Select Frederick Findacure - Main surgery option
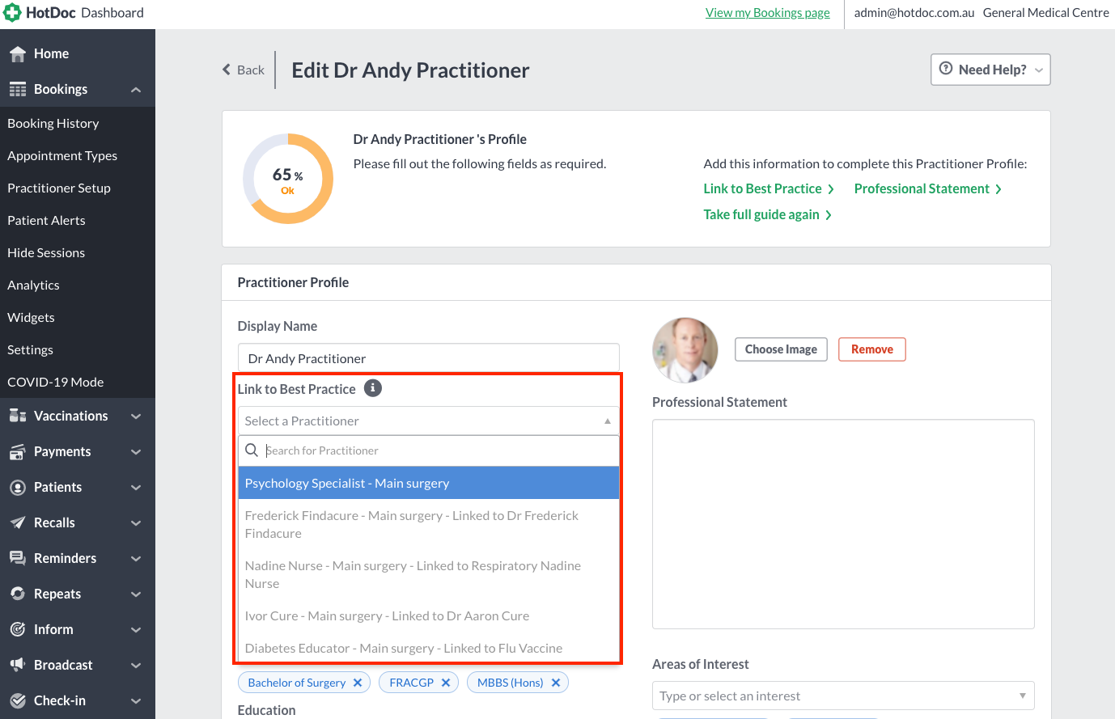Screen dimensions: 1115x719 tap(429, 524)
